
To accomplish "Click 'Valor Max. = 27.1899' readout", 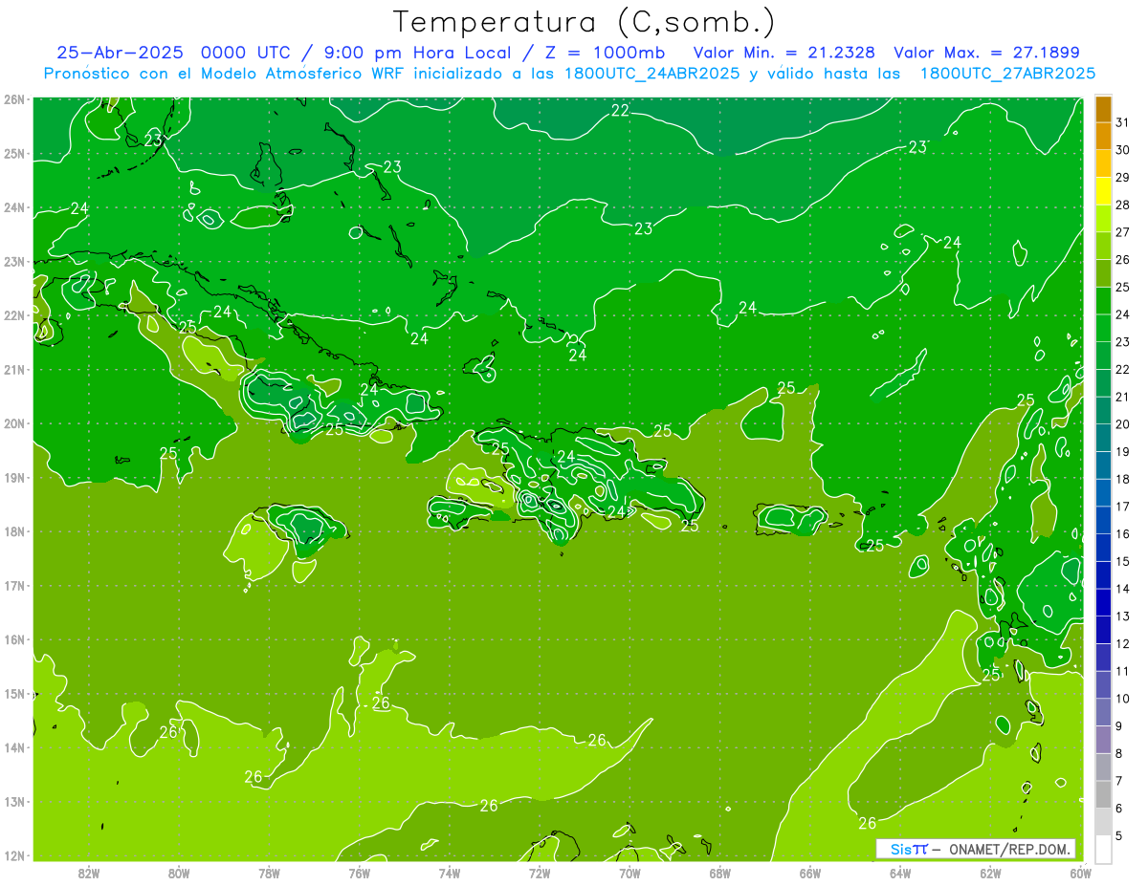I will pos(987,53).
